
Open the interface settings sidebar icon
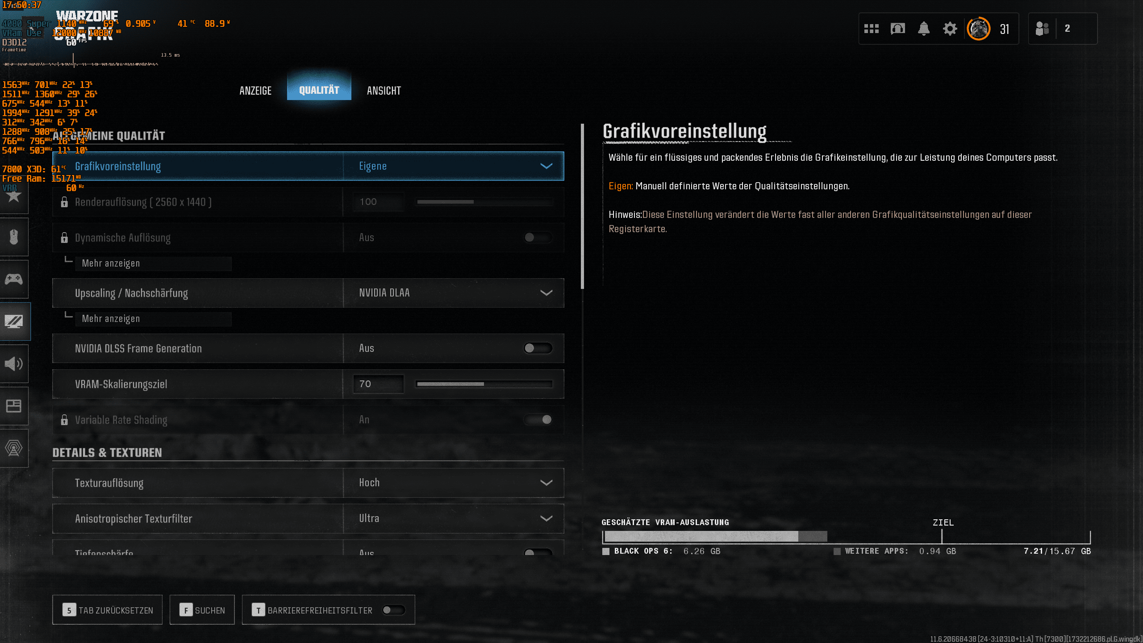tap(14, 406)
